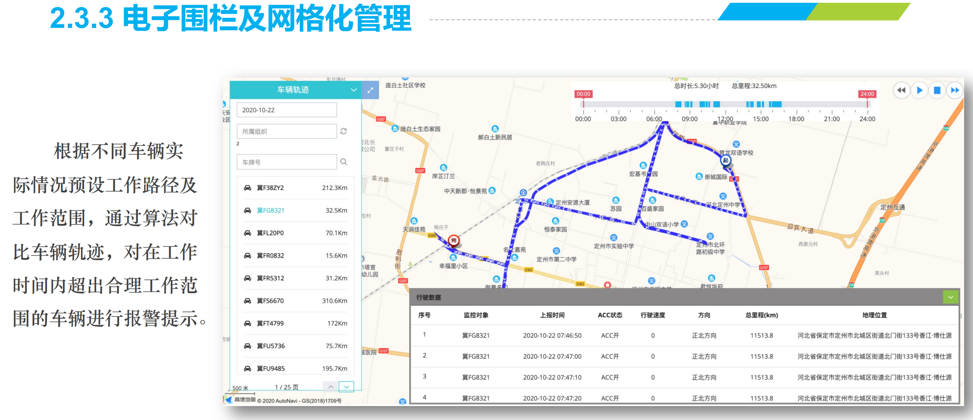Collapse the 行驶数据 table panel
Screen dimensions: 973x420
click(950, 297)
